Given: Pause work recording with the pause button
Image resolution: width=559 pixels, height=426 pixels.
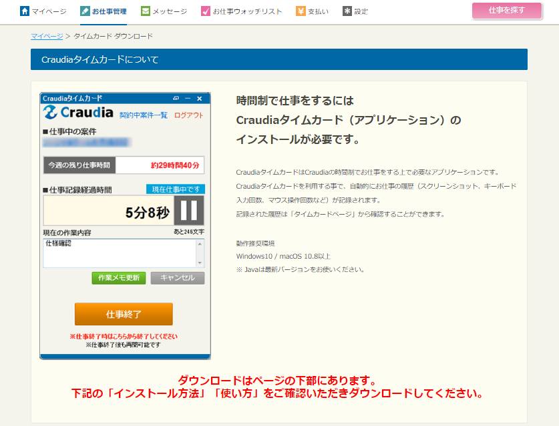Looking at the screenshot, I should [x=189, y=210].
